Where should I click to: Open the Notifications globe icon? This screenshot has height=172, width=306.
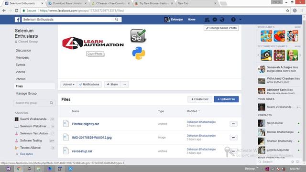pyautogui.click(x=222, y=20)
